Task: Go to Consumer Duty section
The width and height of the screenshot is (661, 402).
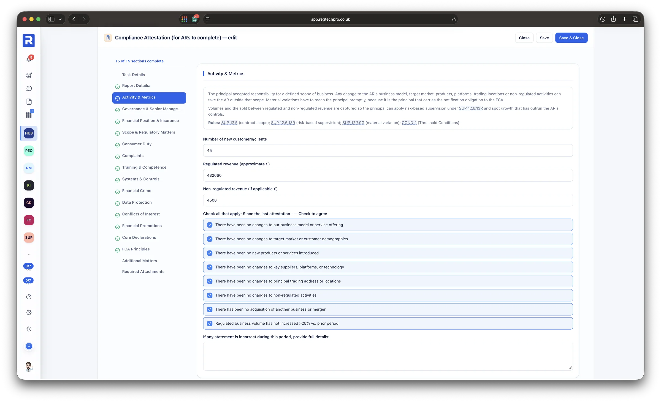Action: point(149,144)
